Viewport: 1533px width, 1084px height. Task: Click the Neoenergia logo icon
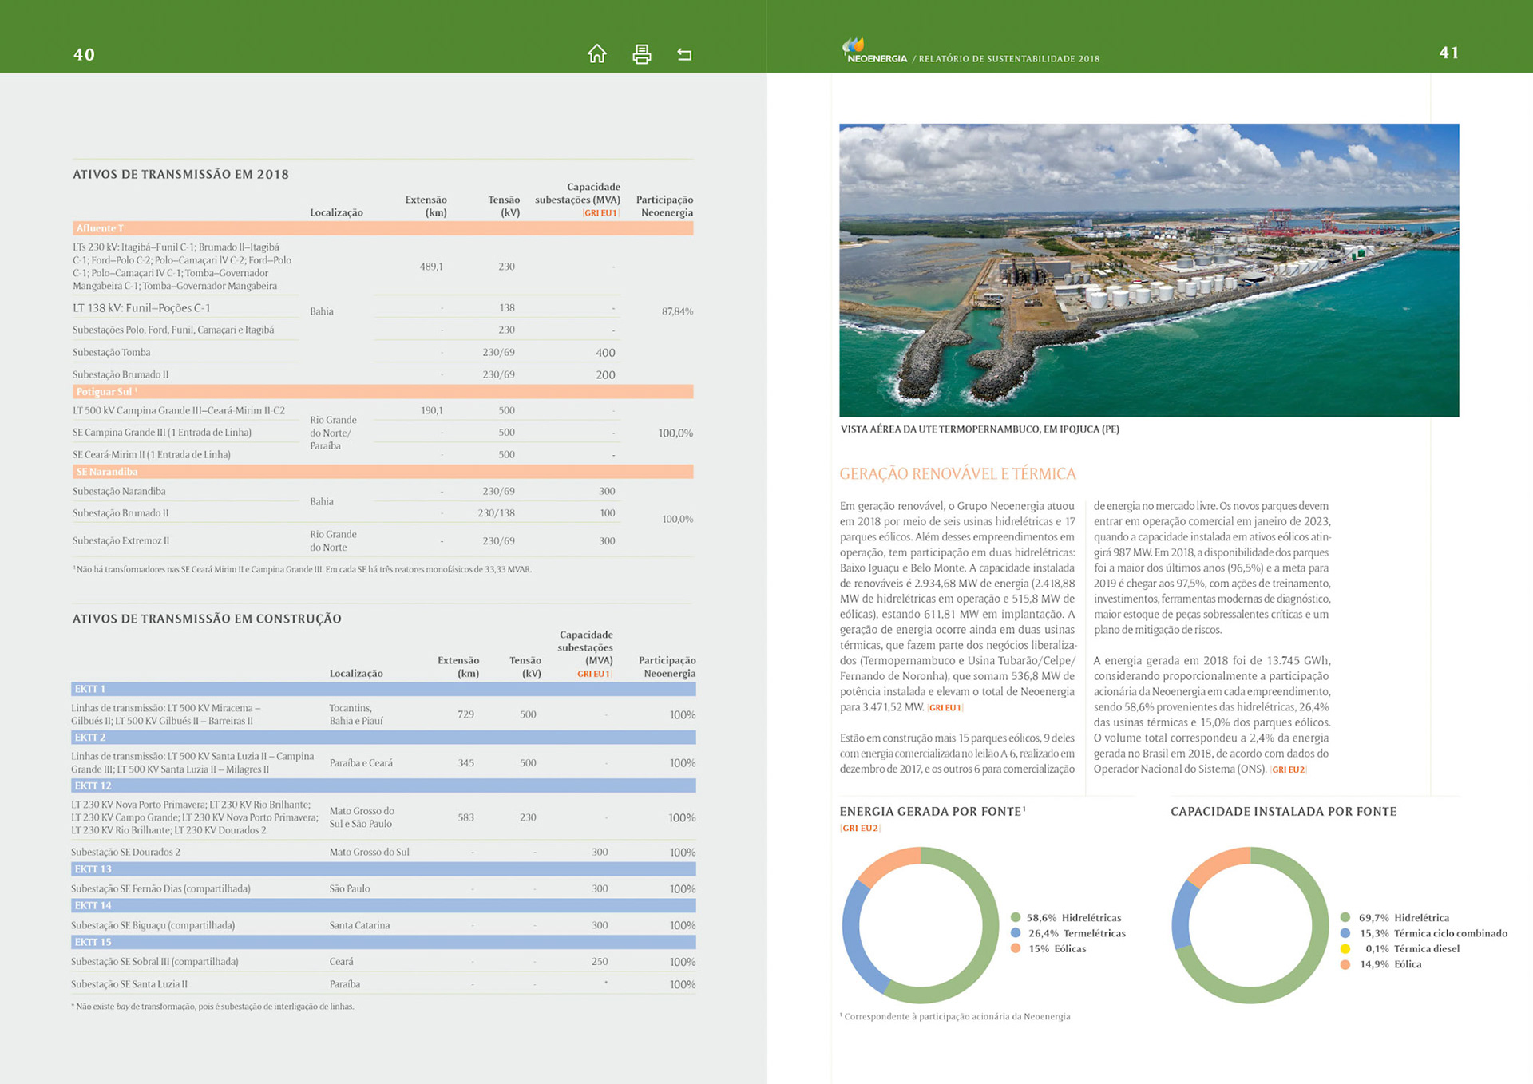point(854,45)
